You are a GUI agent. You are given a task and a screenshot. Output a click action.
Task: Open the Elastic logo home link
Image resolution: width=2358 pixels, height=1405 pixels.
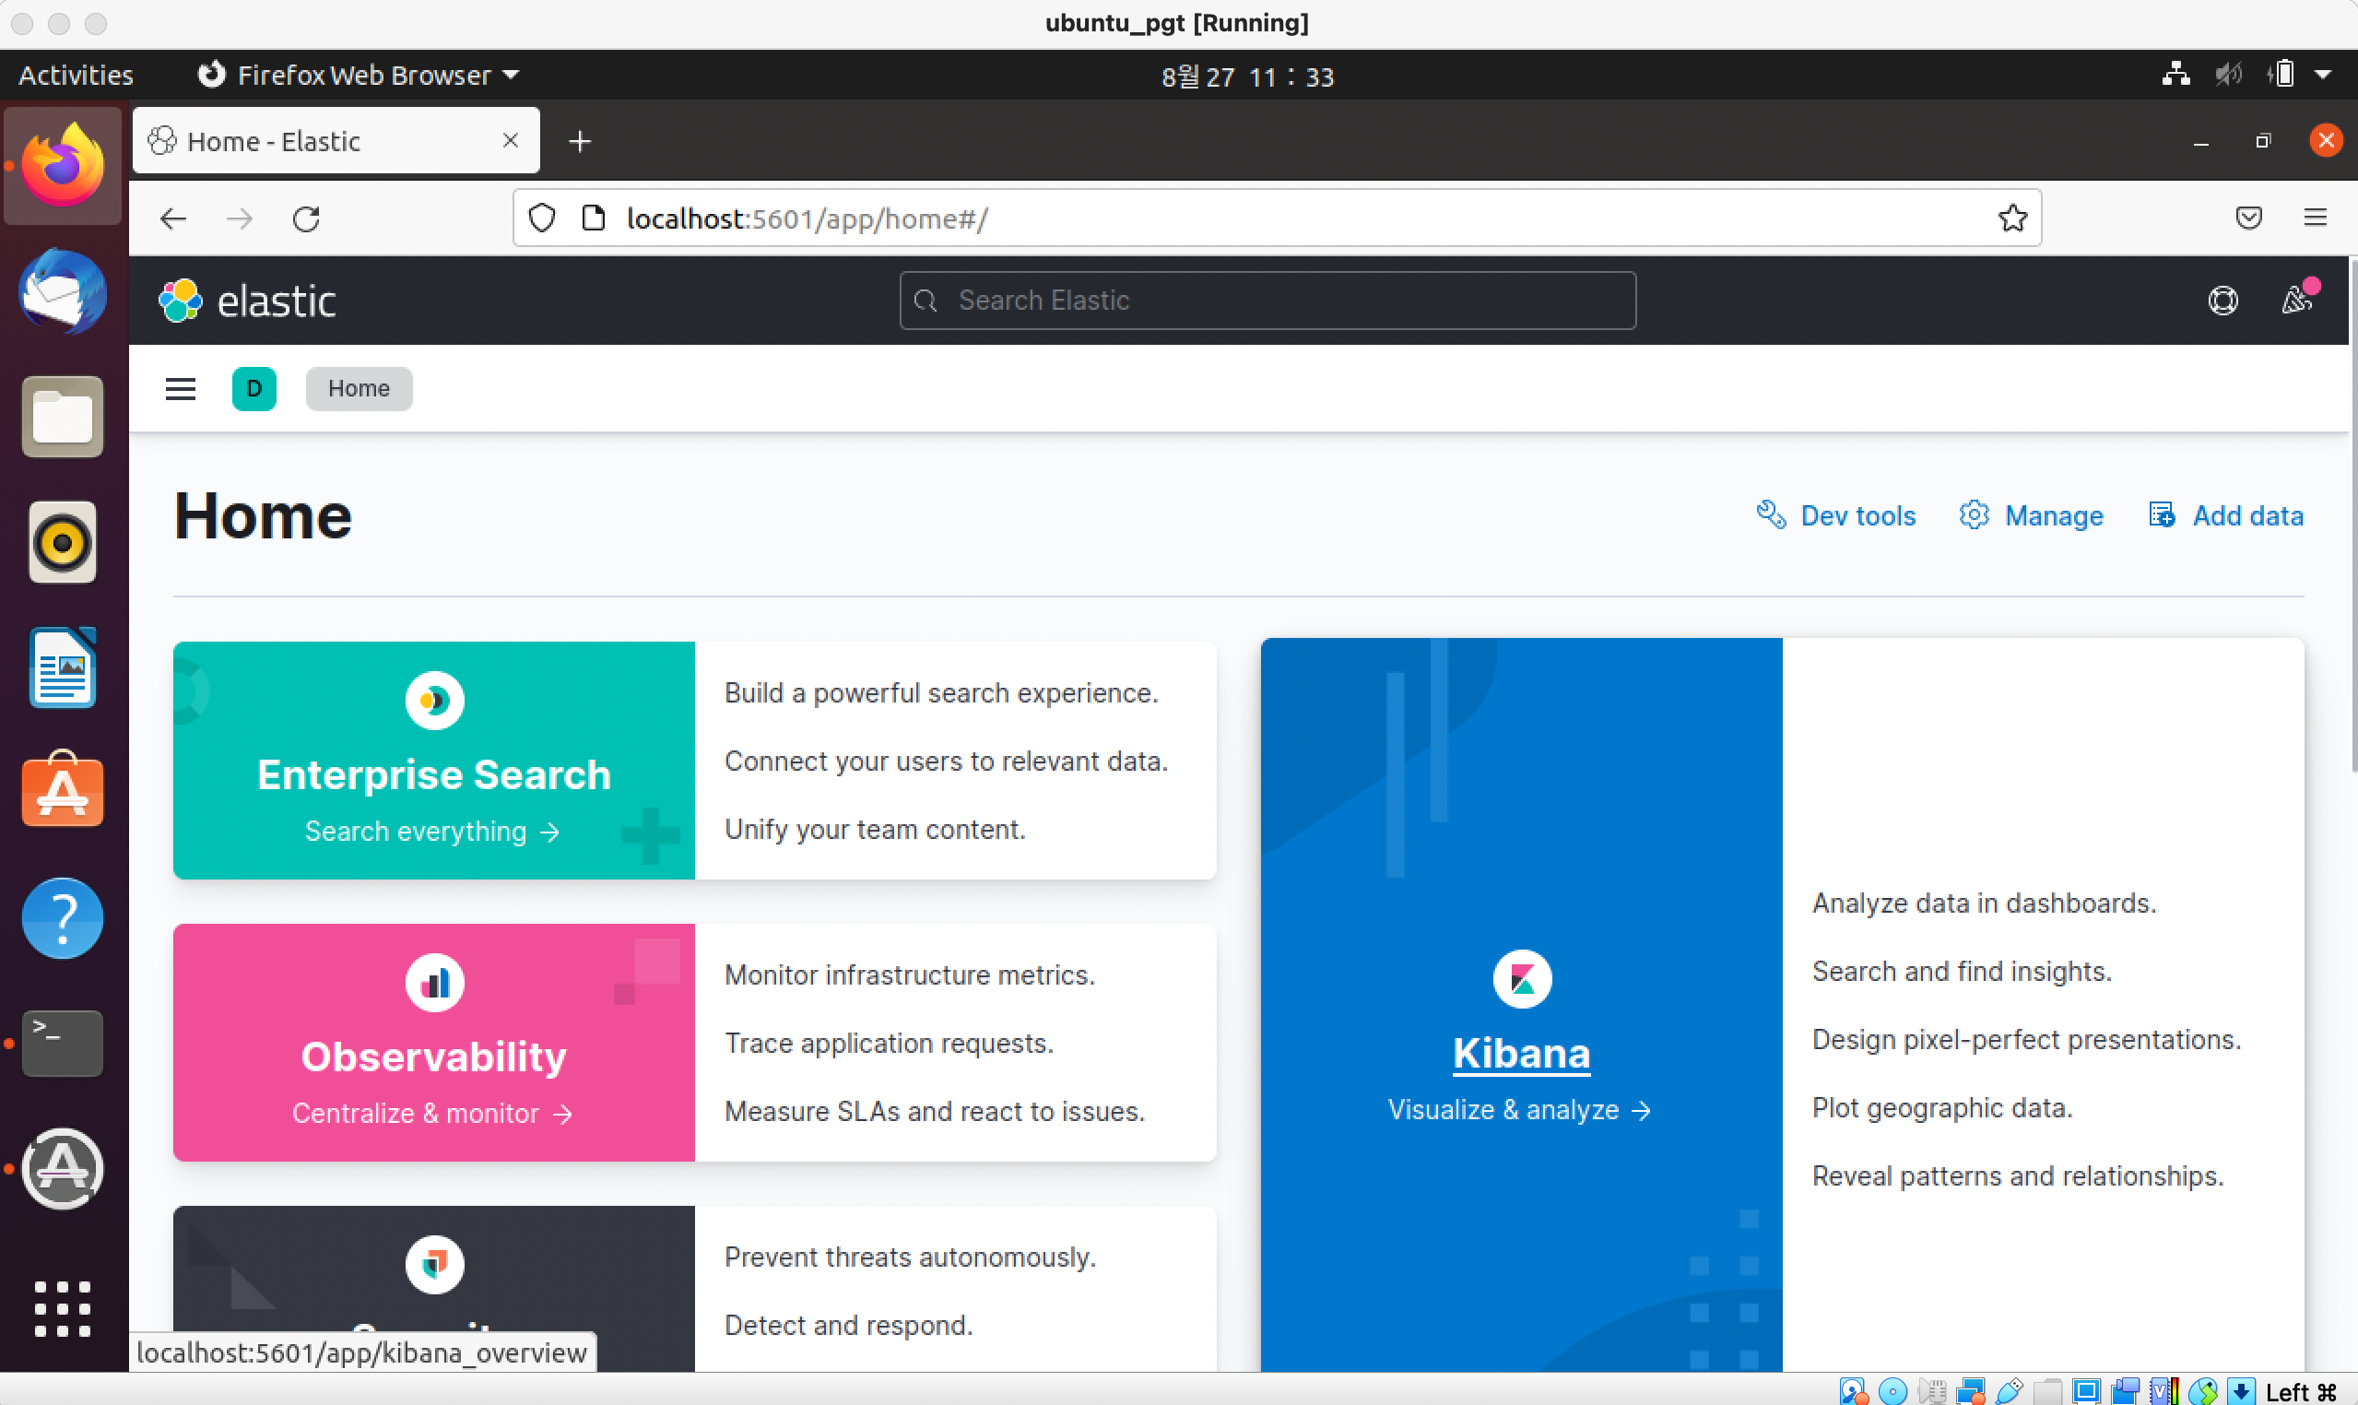[x=248, y=301]
